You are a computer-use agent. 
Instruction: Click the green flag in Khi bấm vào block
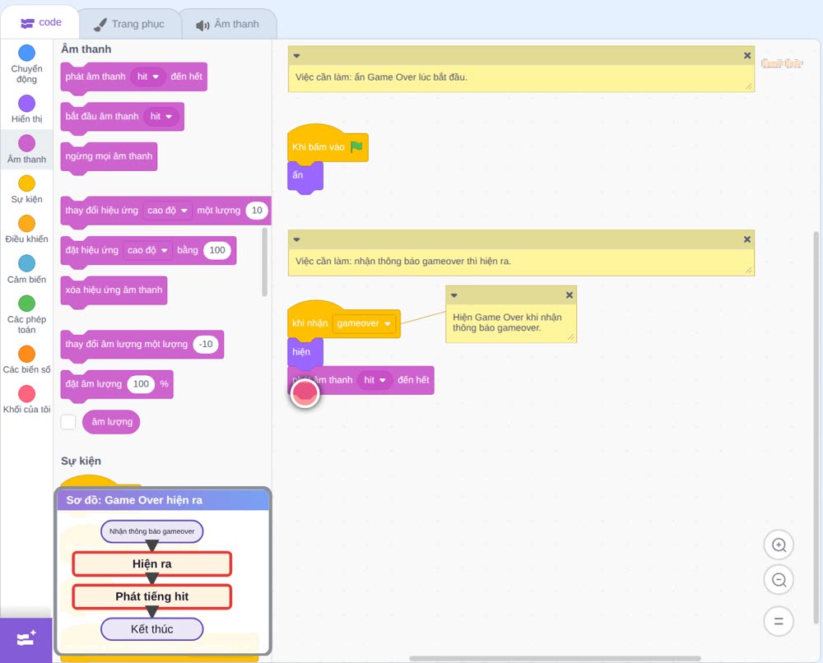[356, 147]
